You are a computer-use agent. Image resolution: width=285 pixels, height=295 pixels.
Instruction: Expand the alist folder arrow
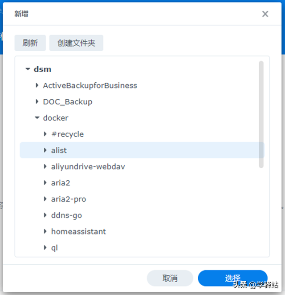45,150
